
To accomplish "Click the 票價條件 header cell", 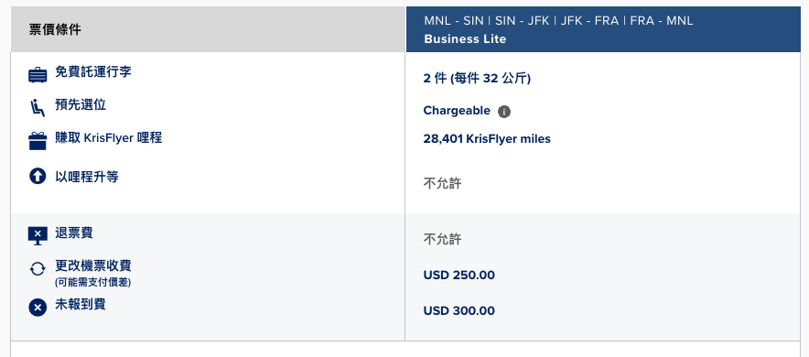I will tap(208, 29).
